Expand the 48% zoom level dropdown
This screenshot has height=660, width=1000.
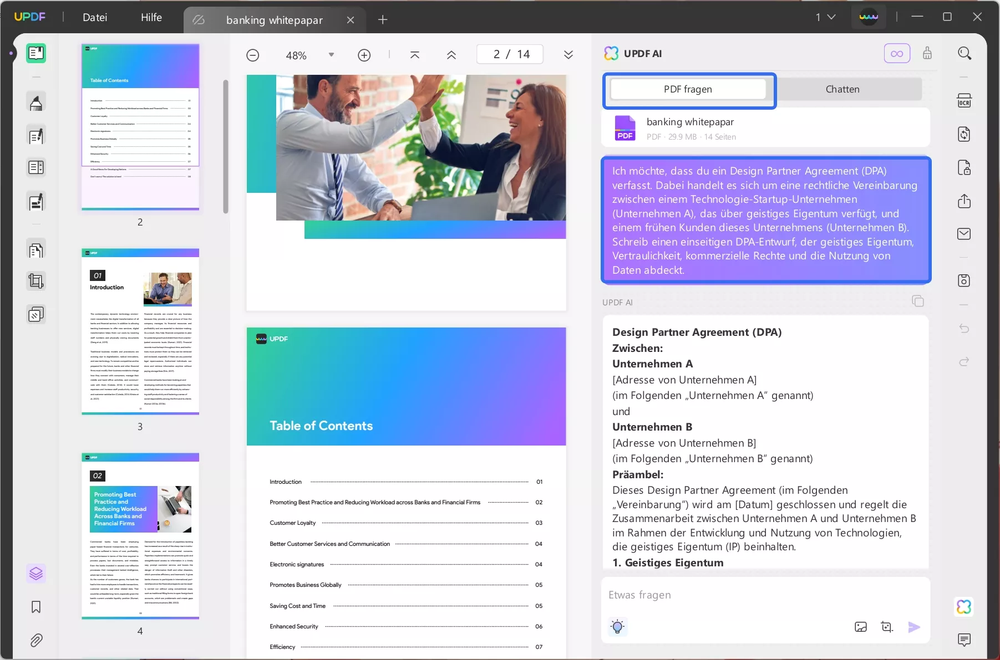click(x=331, y=55)
